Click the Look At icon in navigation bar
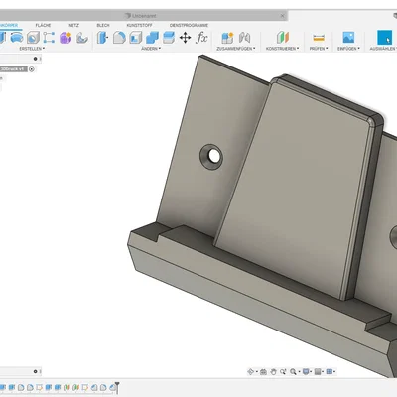The image size is (397, 397). [263, 372]
